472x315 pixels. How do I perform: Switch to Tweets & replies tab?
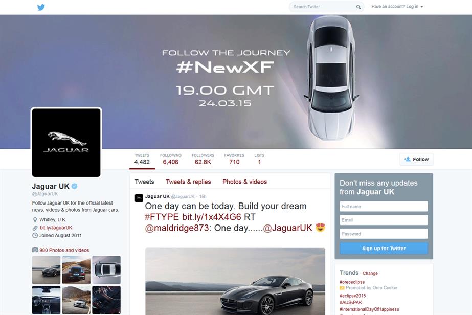tap(188, 182)
